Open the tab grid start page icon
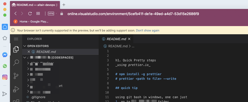This screenshot has width=248, height=102. coord(38,14)
